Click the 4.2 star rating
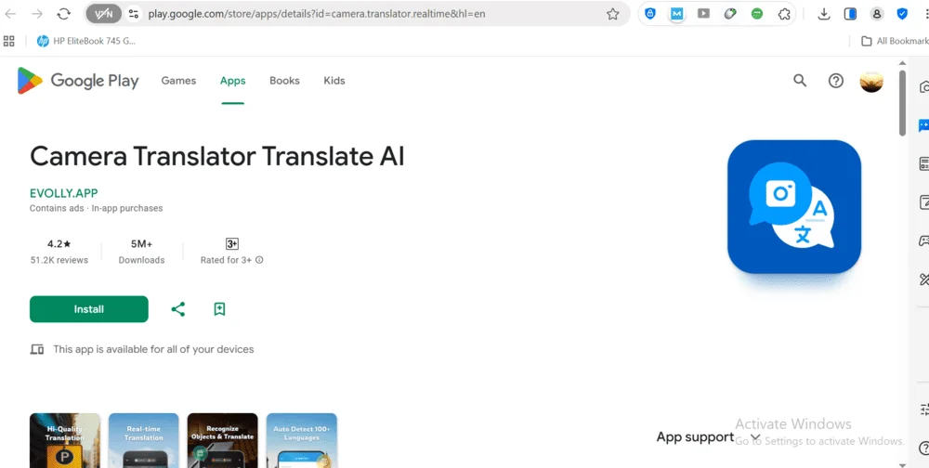Image resolution: width=929 pixels, height=468 pixels. pos(59,243)
